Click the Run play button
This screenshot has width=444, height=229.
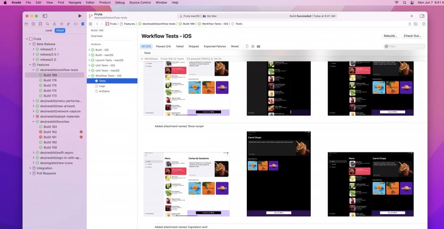pos(80,16)
